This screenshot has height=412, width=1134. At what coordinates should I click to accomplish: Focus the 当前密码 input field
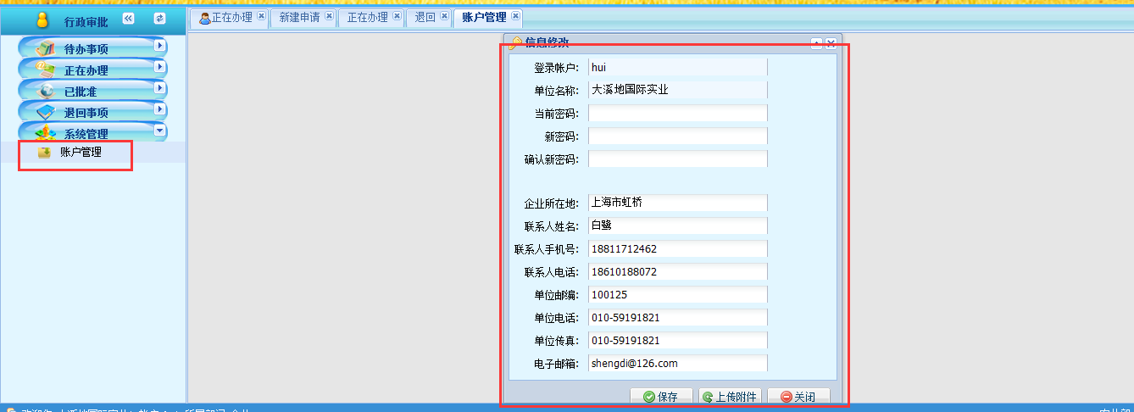tap(677, 114)
